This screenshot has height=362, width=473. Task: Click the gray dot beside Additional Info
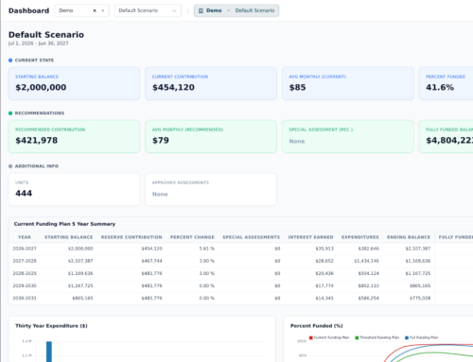click(x=10, y=166)
